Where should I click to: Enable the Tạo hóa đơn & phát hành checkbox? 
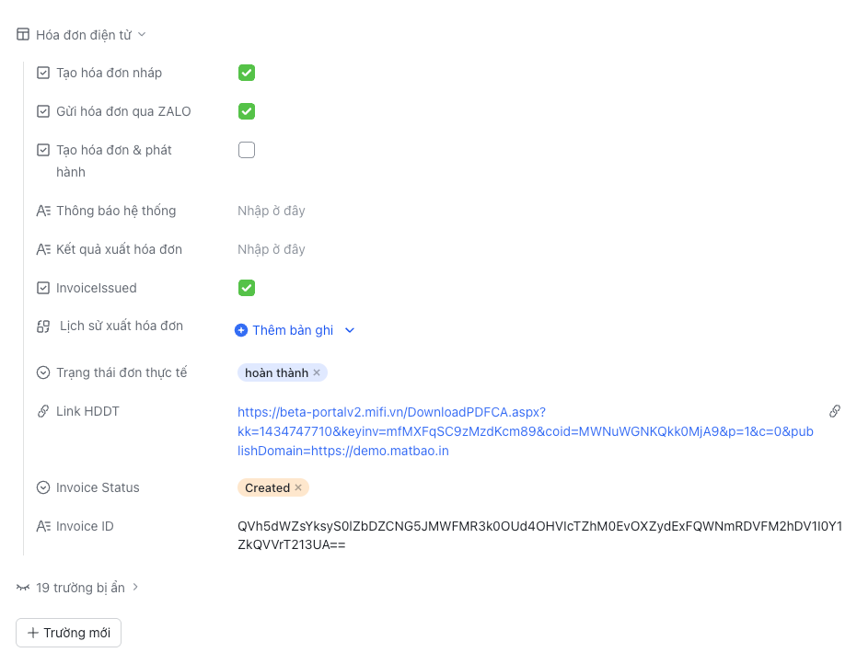[x=247, y=150]
